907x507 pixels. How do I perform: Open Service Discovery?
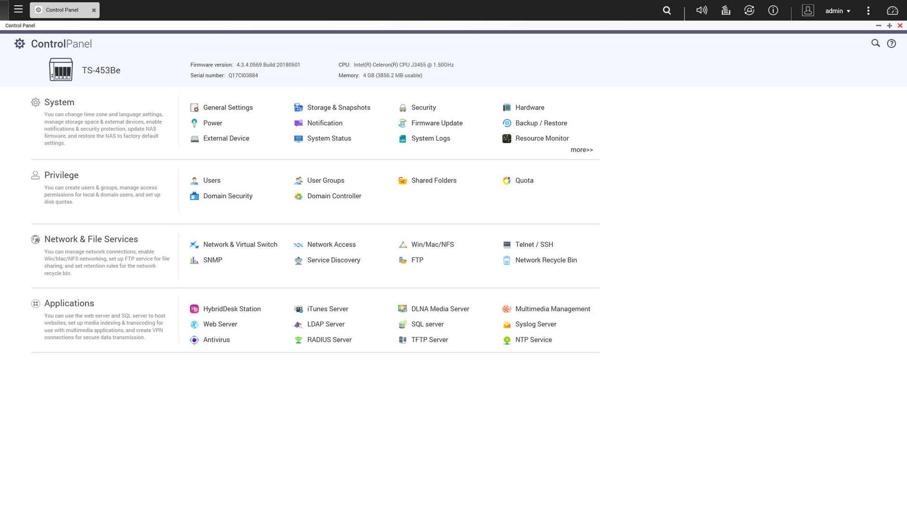click(327, 260)
